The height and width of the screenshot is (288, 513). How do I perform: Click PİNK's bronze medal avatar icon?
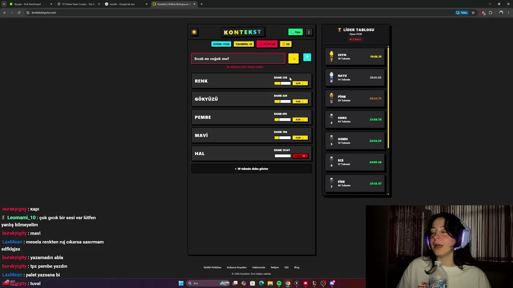(331, 98)
